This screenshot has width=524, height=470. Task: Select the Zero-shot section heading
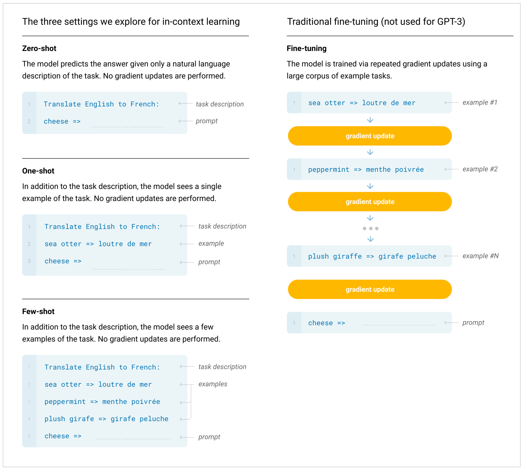point(39,48)
